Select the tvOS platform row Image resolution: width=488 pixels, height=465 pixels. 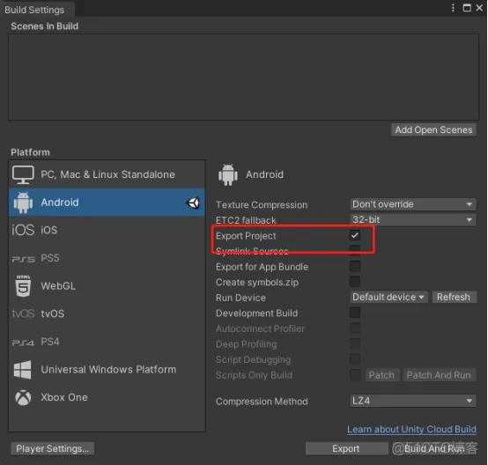click(x=107, y=314)
